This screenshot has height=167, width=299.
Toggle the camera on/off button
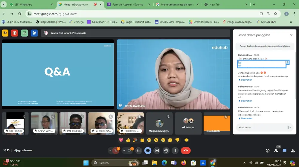(x=129, y=151)
